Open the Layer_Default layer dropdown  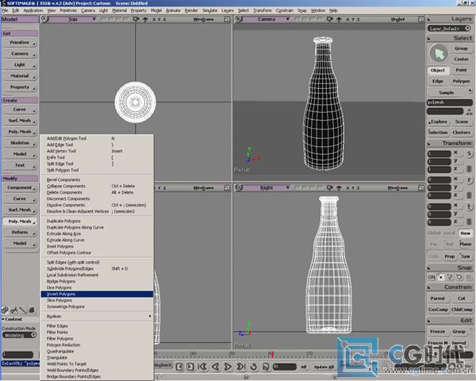pyautogui.click(x=450, y=27)
